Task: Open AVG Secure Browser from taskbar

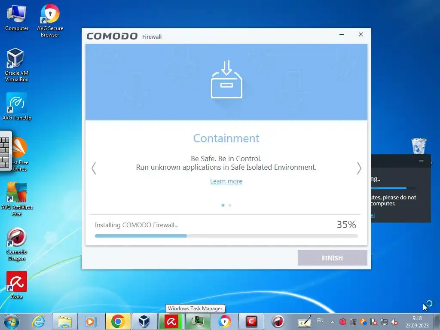Action: pos(225,321)
